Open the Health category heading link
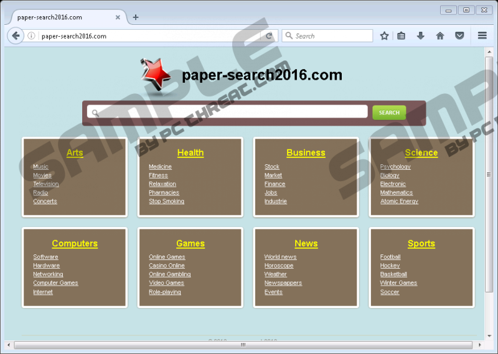 190,153
